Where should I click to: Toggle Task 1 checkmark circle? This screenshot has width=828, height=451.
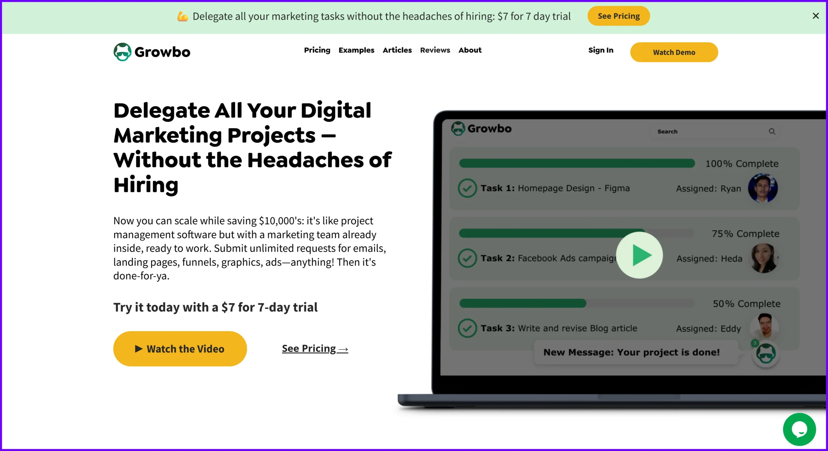(x=467, y=188)
